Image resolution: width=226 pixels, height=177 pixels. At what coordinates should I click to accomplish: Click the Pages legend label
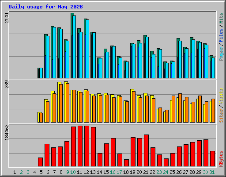click(221, 54)
